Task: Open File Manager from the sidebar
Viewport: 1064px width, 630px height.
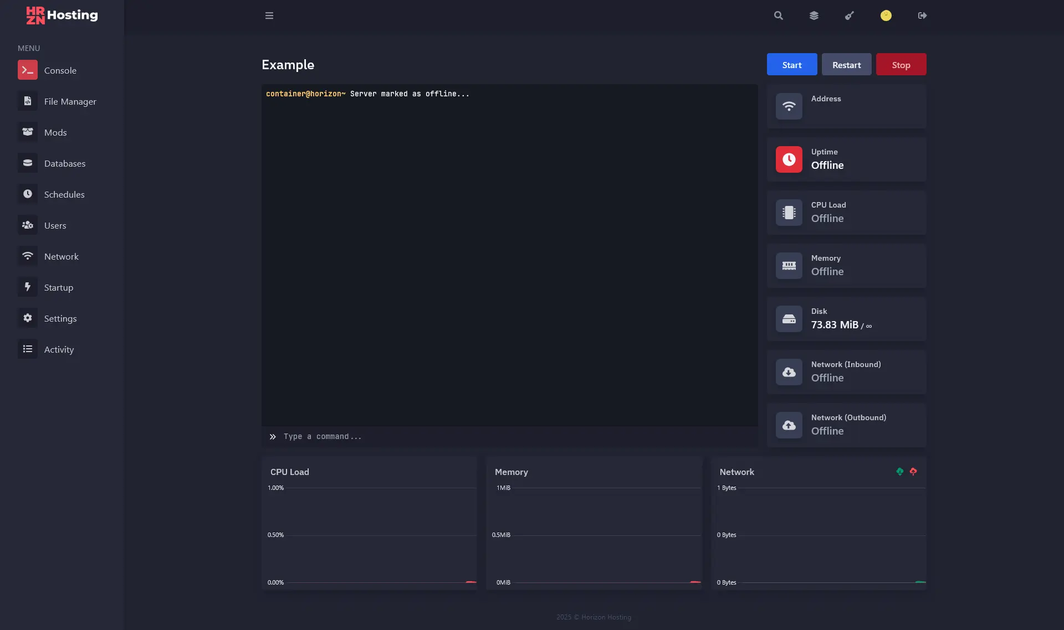Action: pos(70,101)
